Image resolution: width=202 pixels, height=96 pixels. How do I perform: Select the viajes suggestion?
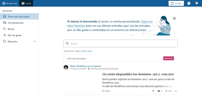click(x=78, y=51)
